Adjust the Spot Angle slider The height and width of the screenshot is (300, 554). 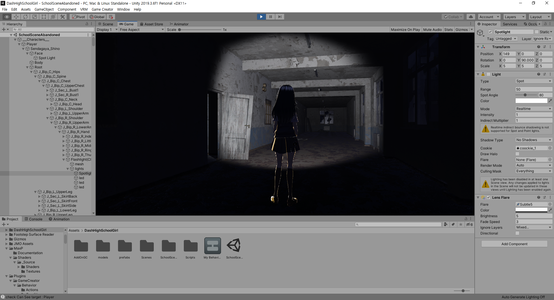coord(525,95)
